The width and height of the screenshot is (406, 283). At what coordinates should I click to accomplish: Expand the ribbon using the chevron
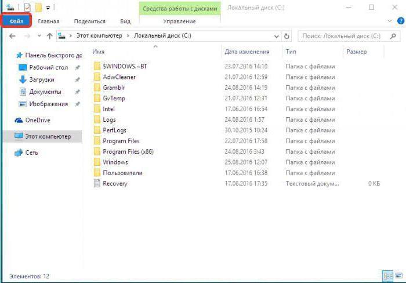(x=391, y=21)
